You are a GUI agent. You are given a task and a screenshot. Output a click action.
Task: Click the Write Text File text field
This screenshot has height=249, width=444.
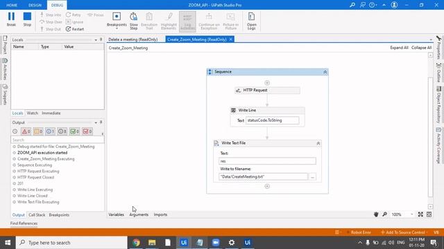pyautogui.click(x=267, y=161)
